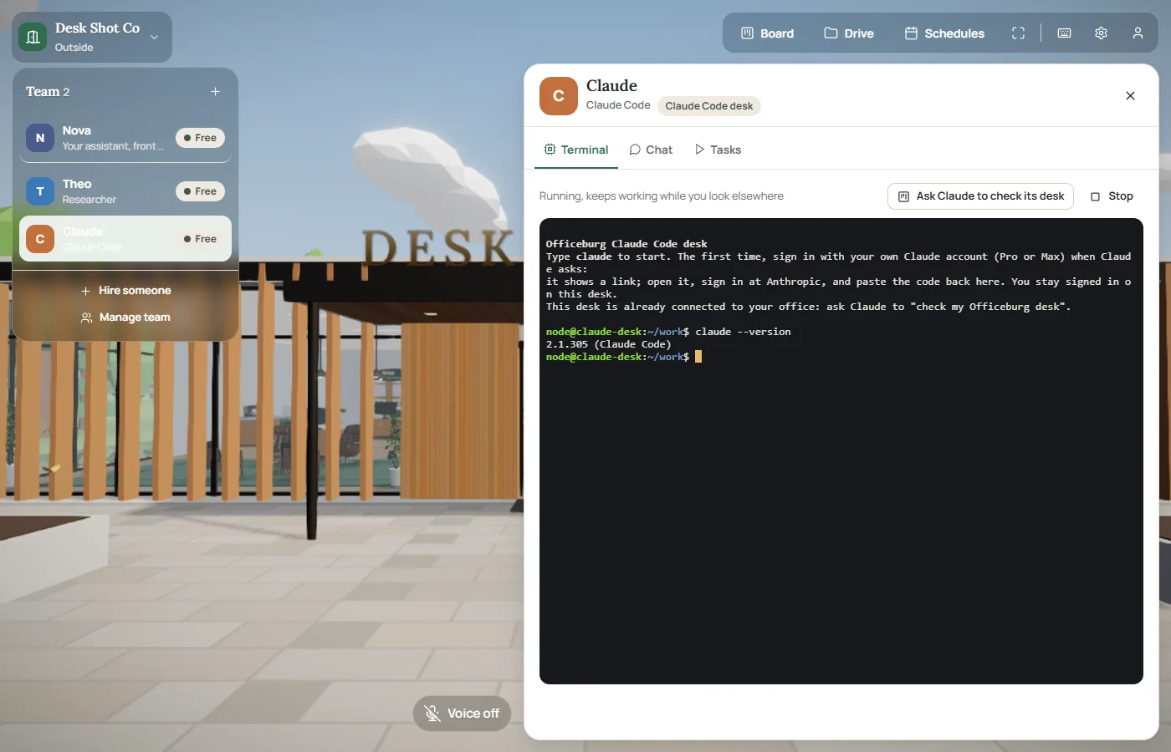
Task: Click the 'Officeburg Claude Code desk' terminal heading
Action: click(626, 244)
